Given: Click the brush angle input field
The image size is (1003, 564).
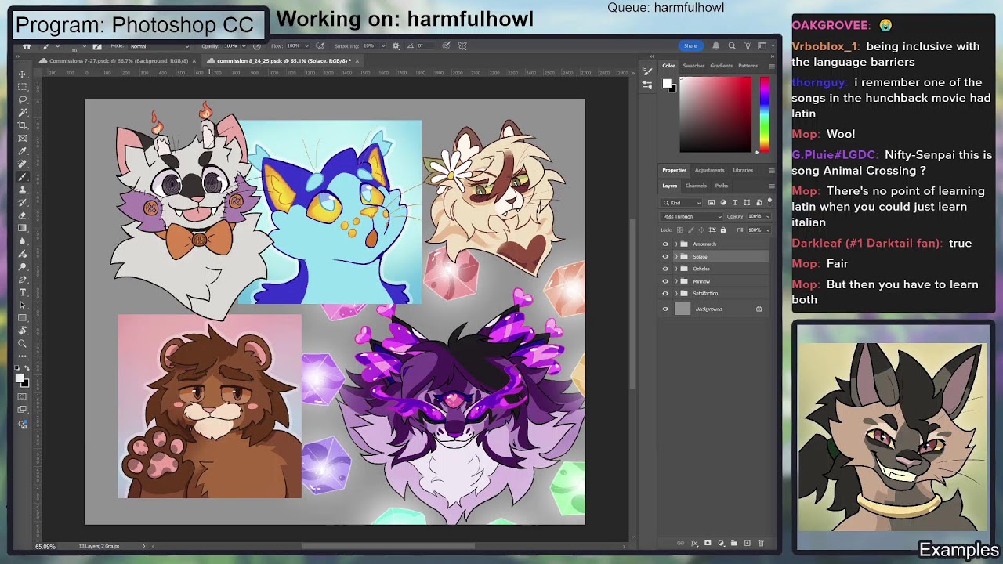Looking at the screenshot, I should click(x=425, y=45).
